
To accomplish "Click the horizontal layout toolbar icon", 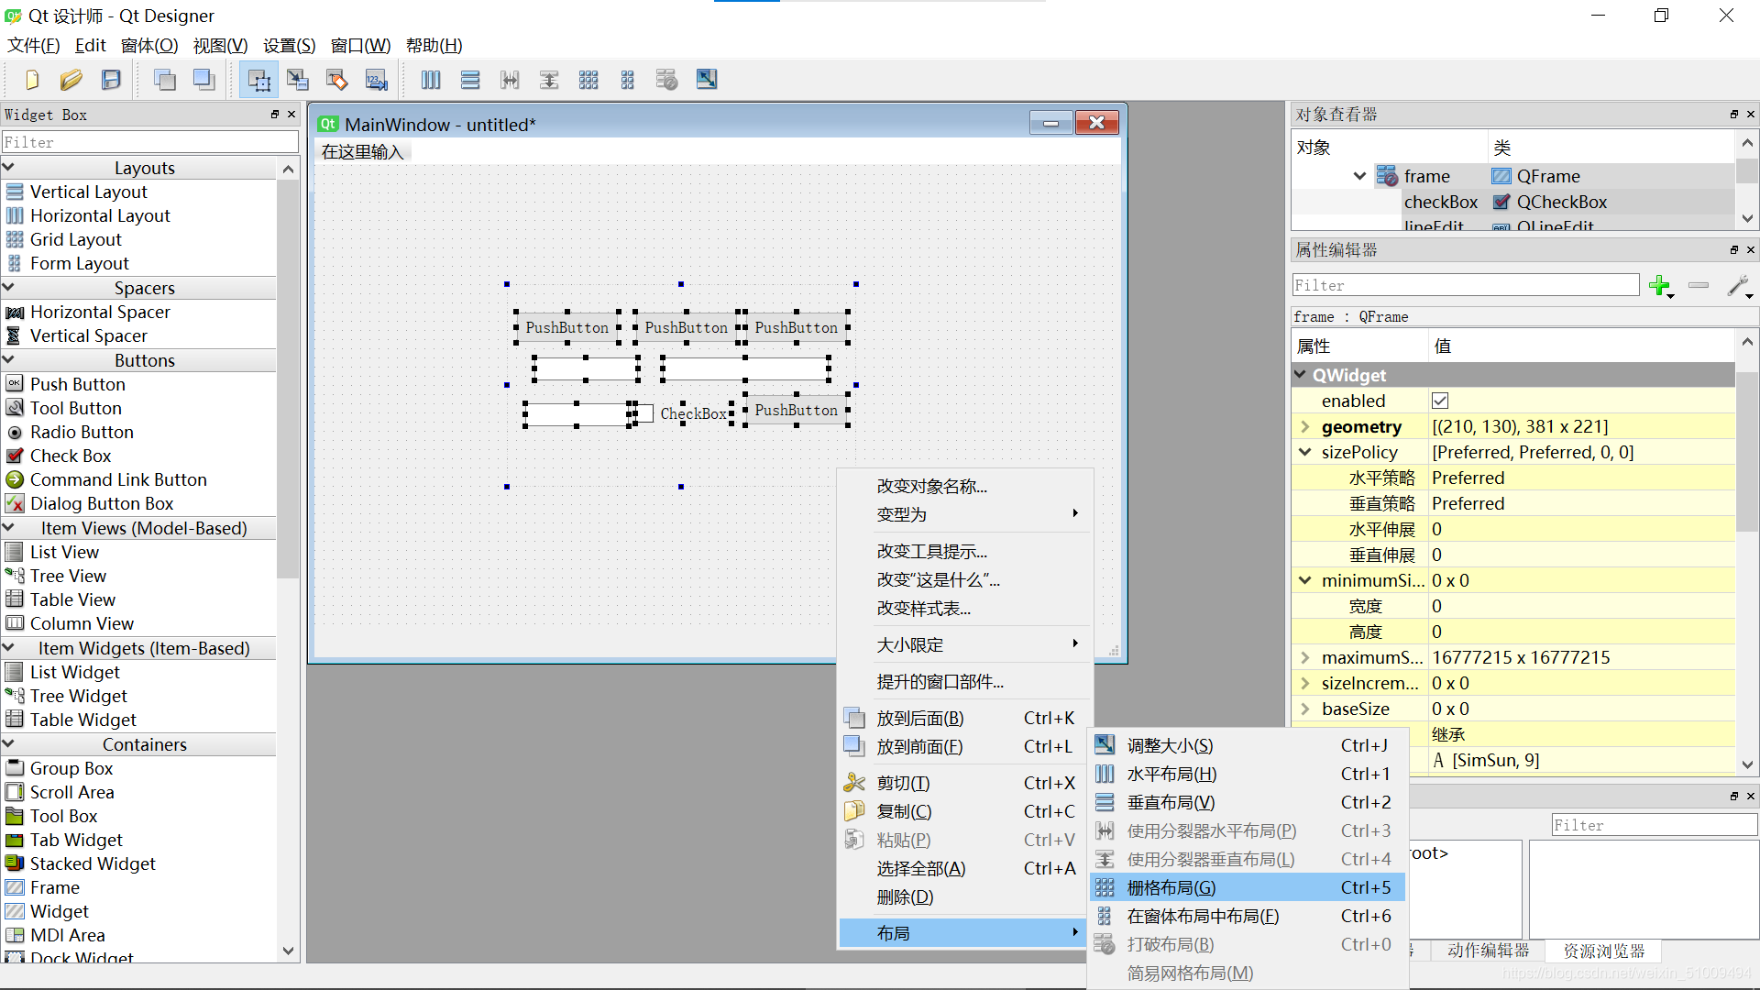I will pos(431,80).
